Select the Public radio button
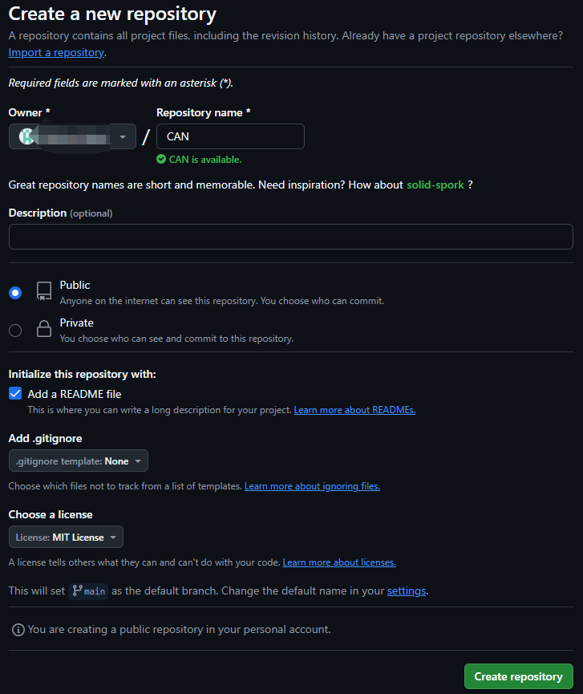This screenshot has height=694, width=583. 15,293
